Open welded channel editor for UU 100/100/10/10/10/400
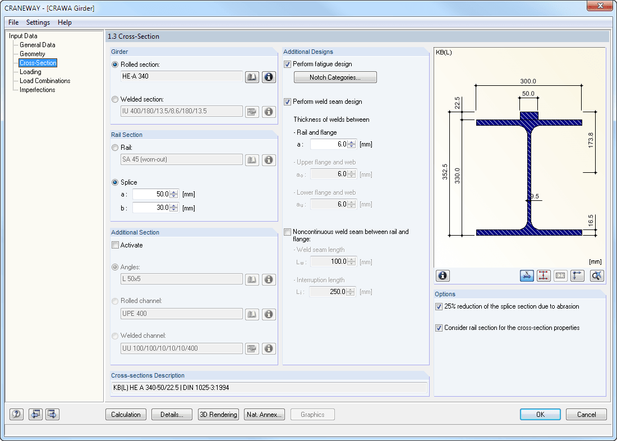Viewport: 617px width, 441px height. pyautogui.click(x=252, y=349)
